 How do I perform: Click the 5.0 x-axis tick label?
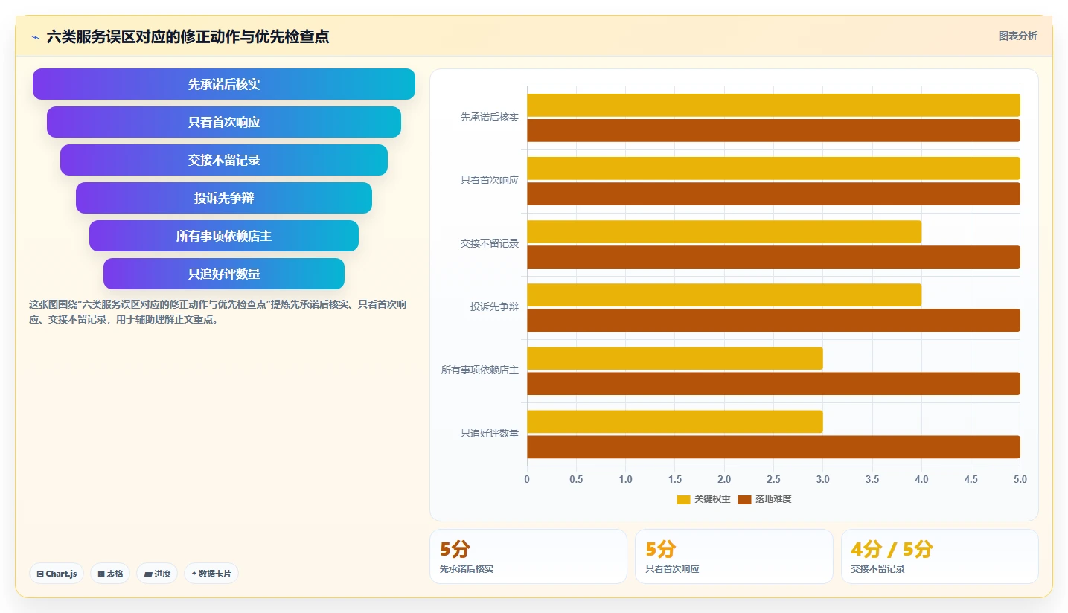[x=1020, y=480]
